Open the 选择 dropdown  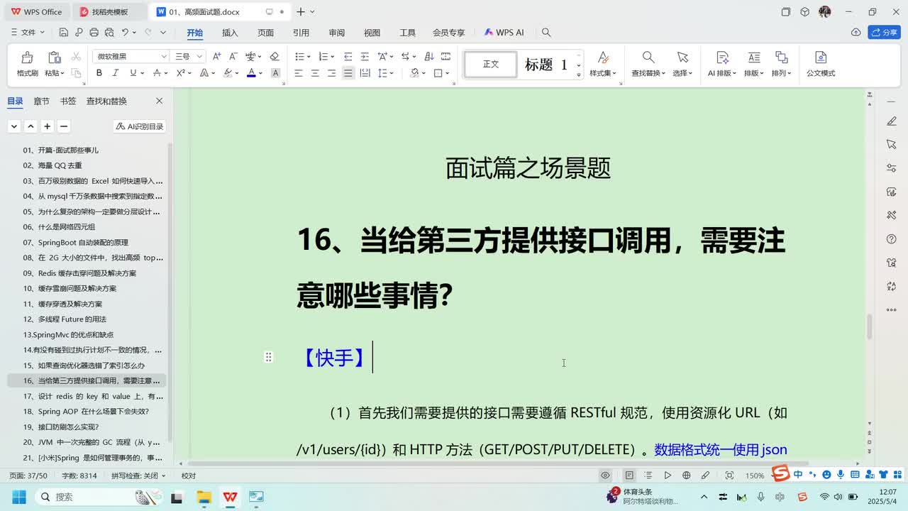coord(682,73)
